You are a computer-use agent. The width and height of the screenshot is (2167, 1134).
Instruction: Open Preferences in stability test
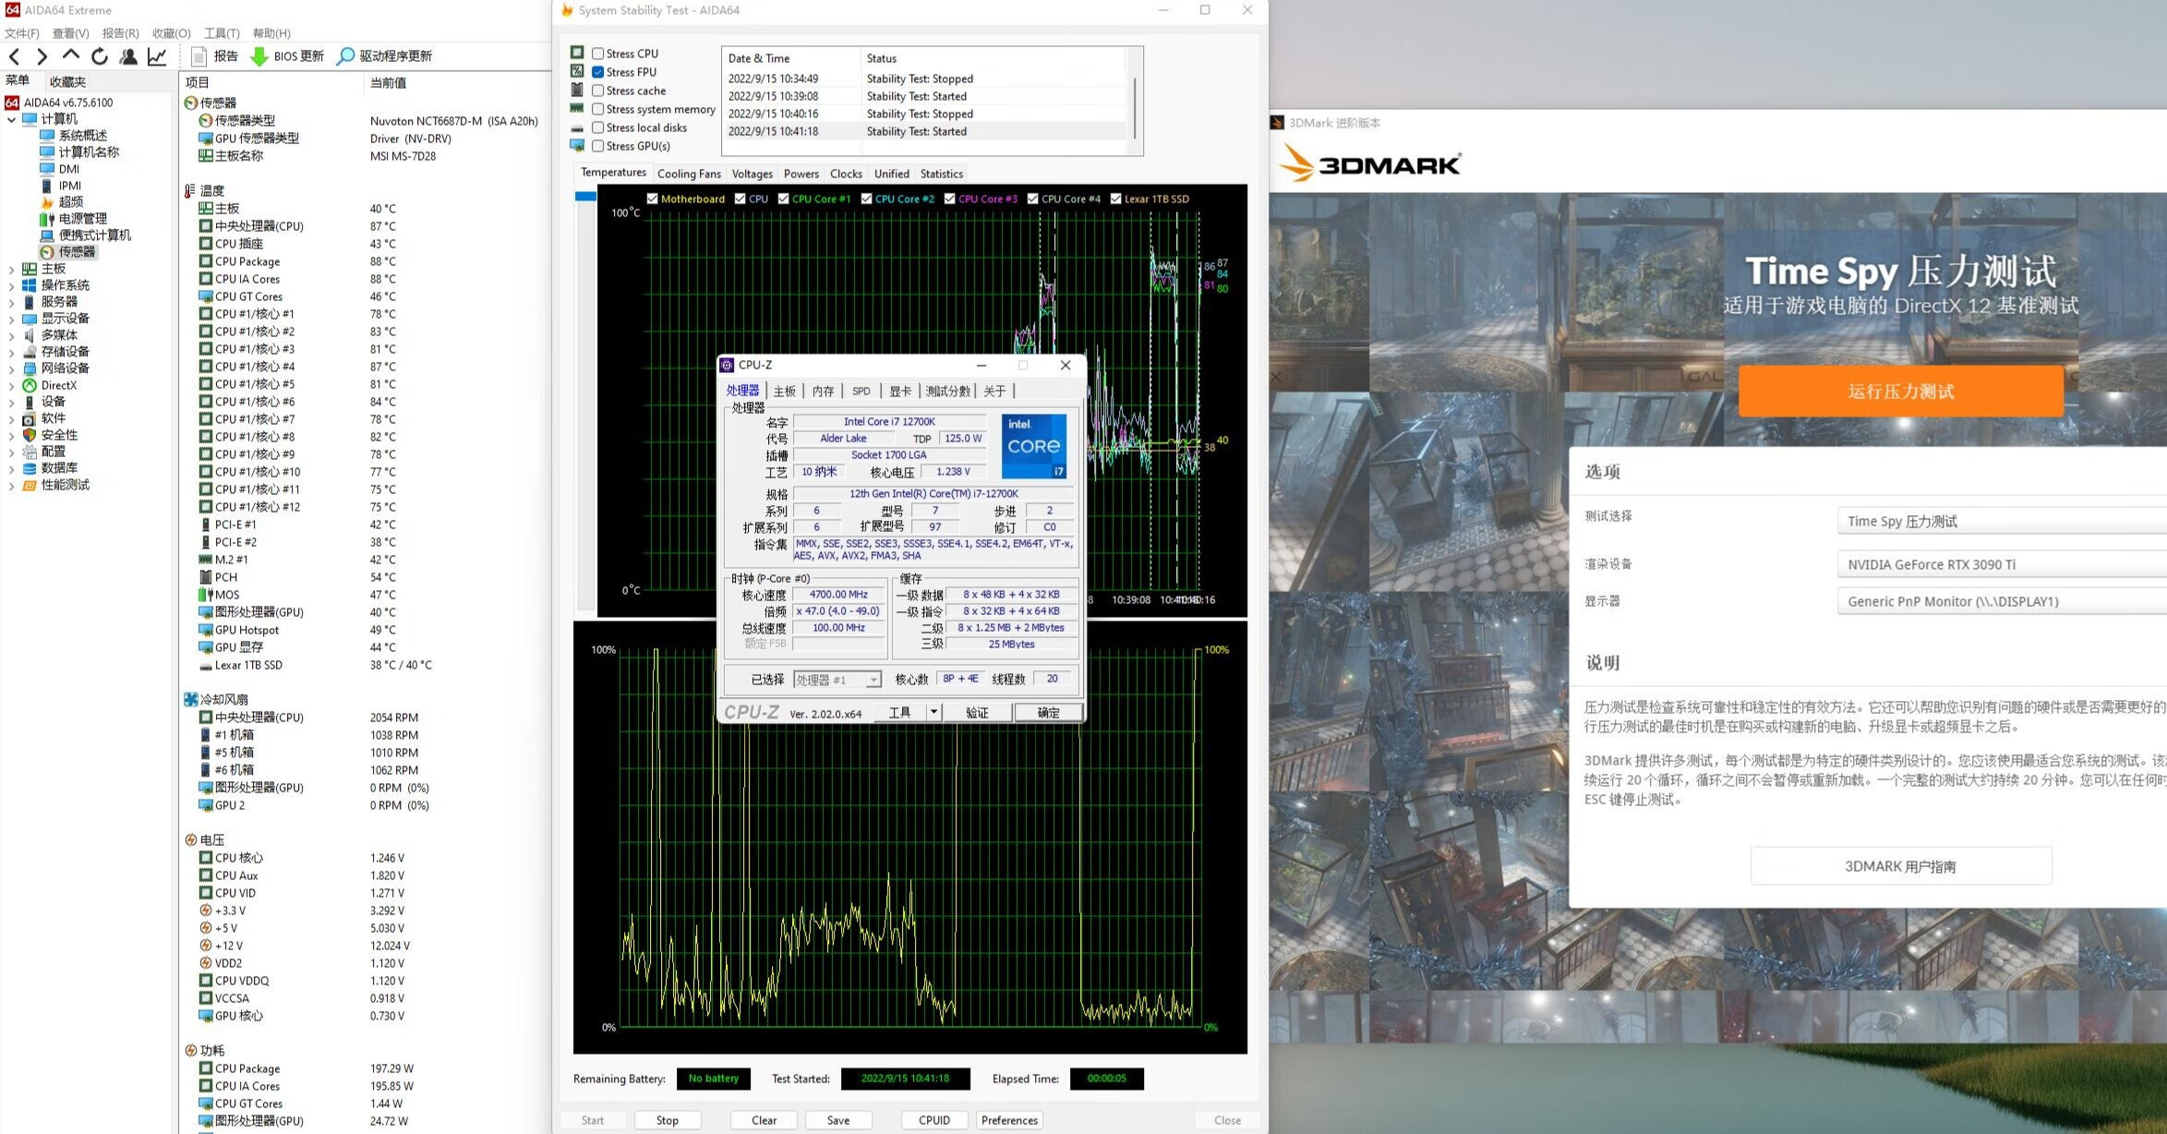pyautogui.click(x=1009, y=1120)
